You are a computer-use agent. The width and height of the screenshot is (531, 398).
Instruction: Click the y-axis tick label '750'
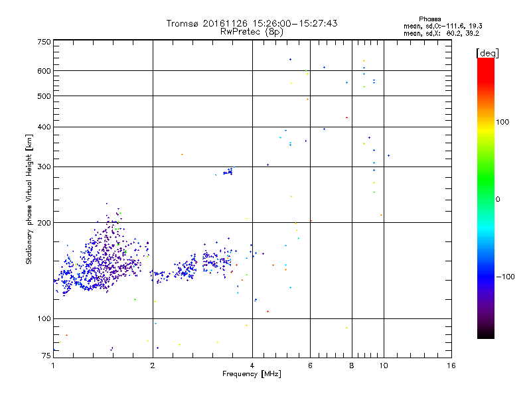pos(44,42)
